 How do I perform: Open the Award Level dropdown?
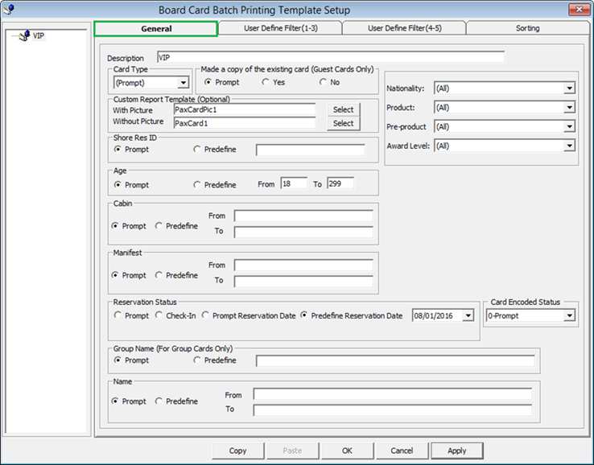click(x=569, y=146)
